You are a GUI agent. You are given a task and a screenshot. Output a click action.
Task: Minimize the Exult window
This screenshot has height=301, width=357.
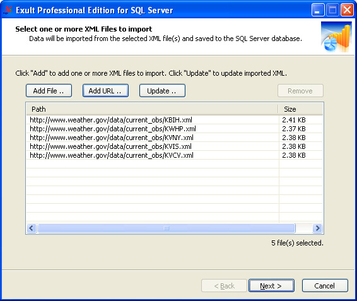pyautogui.click(x=318, y=10)
